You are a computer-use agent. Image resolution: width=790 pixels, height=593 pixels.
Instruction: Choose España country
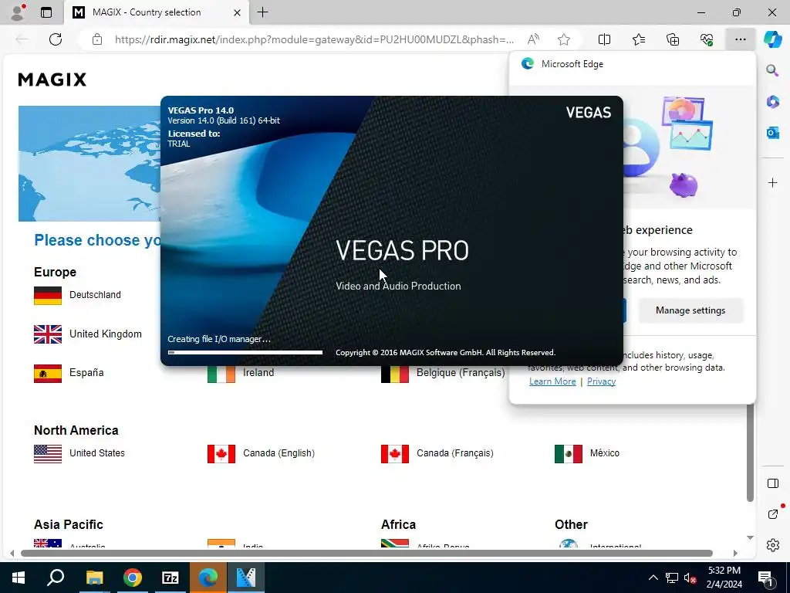click(x=69, y=374)
